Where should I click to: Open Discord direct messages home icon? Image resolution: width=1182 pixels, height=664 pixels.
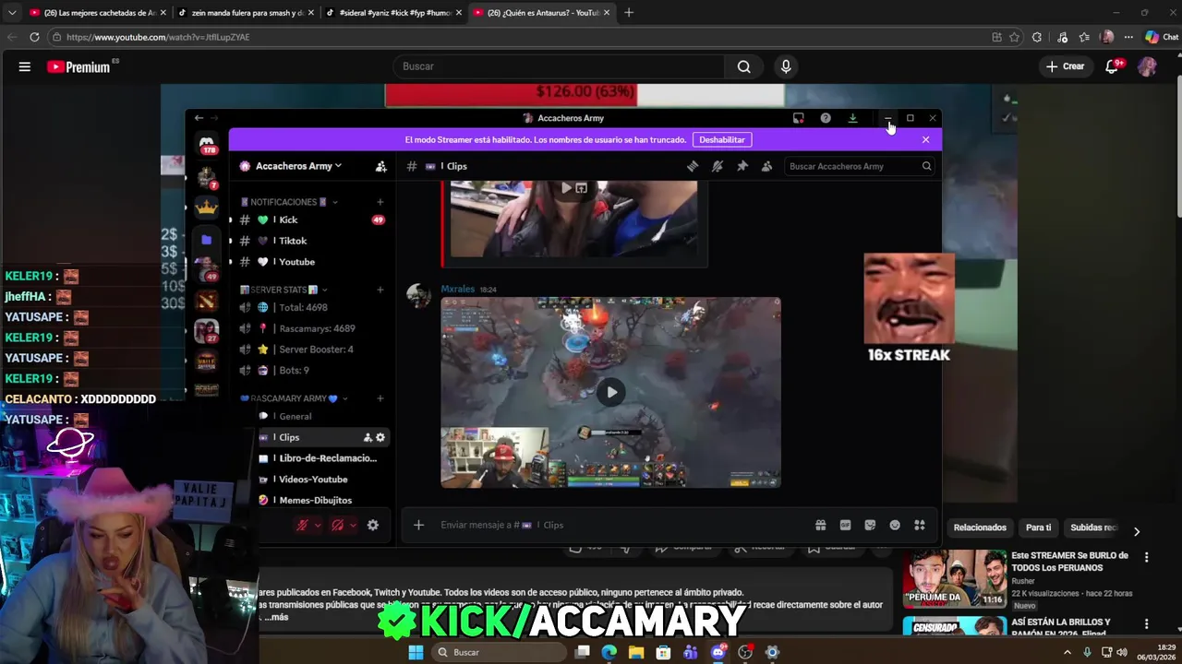coord(207,143)
